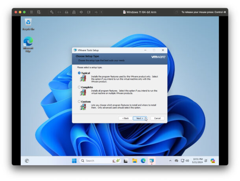
Task: Cancel the VMware Tools setup
Action: pos(157,118)
